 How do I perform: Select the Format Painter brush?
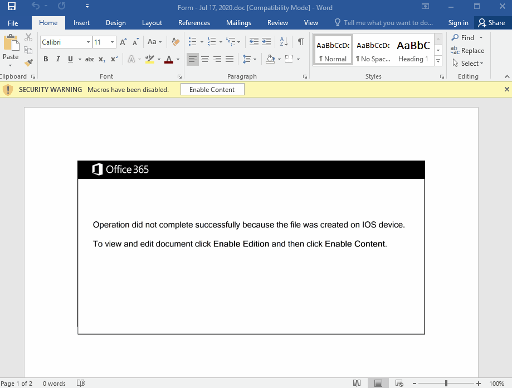point(28,62)
